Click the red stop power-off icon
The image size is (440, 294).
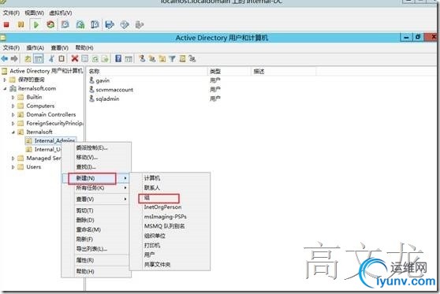tap(6, 24)
